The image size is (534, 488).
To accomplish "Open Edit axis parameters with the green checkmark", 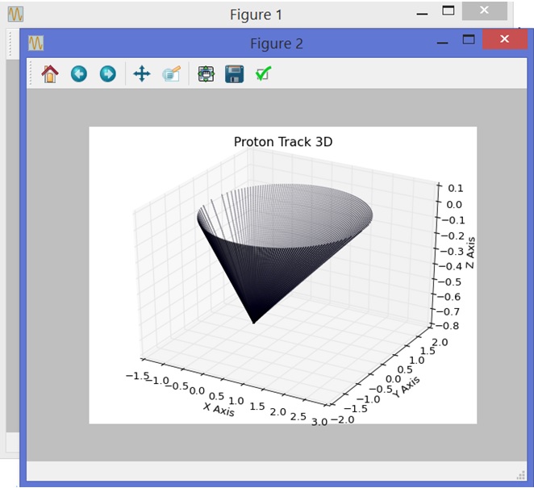I will [x=263, y=74].
